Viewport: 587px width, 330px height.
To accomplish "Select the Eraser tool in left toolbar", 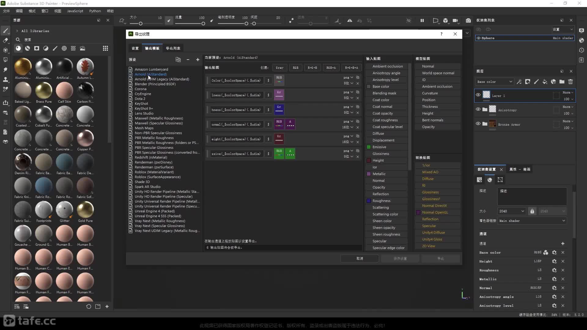I will [5, 40].
